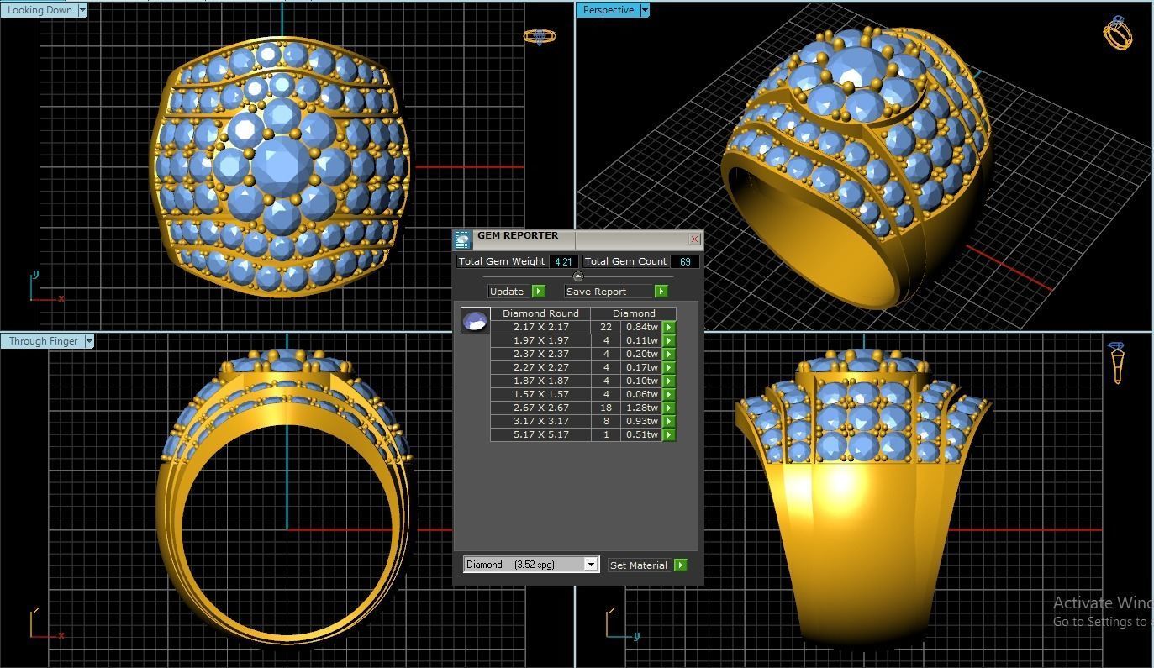Open the Through Finger viewport dropdown arrow

point(88,341)
